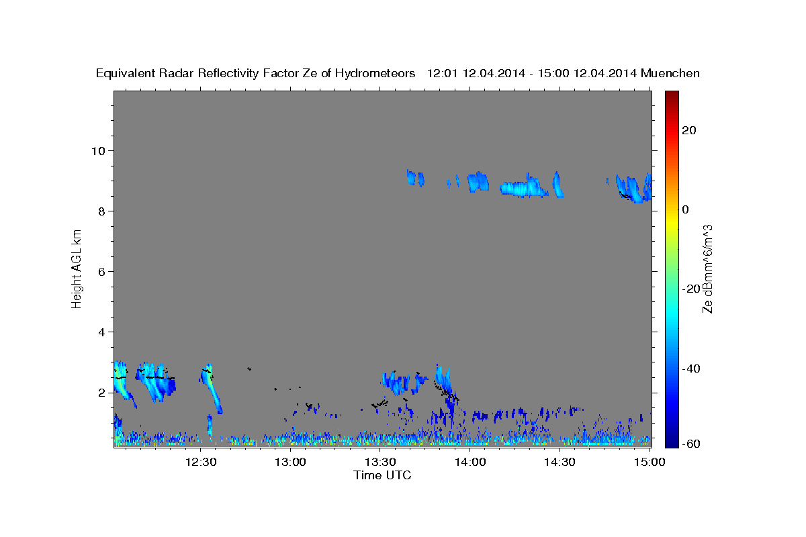Viewport: 806px width, 537px height.
Task: Click the 15:00 time tick label
Action: point(650,462)
